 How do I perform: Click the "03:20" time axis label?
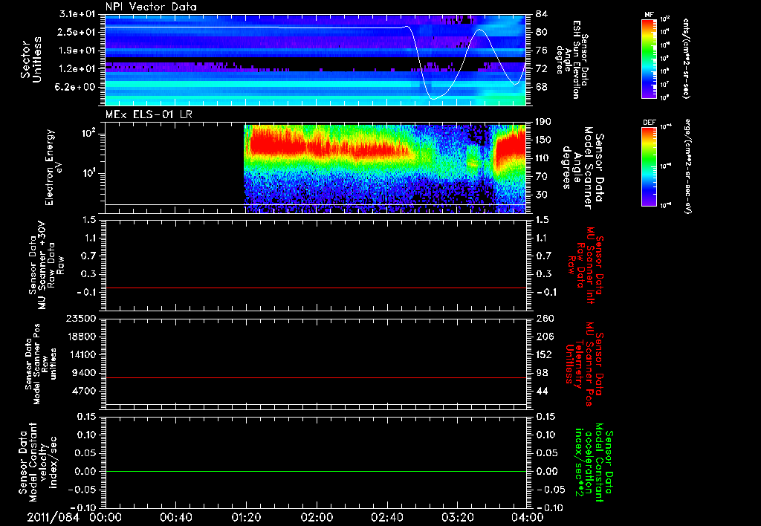point(457,517)
